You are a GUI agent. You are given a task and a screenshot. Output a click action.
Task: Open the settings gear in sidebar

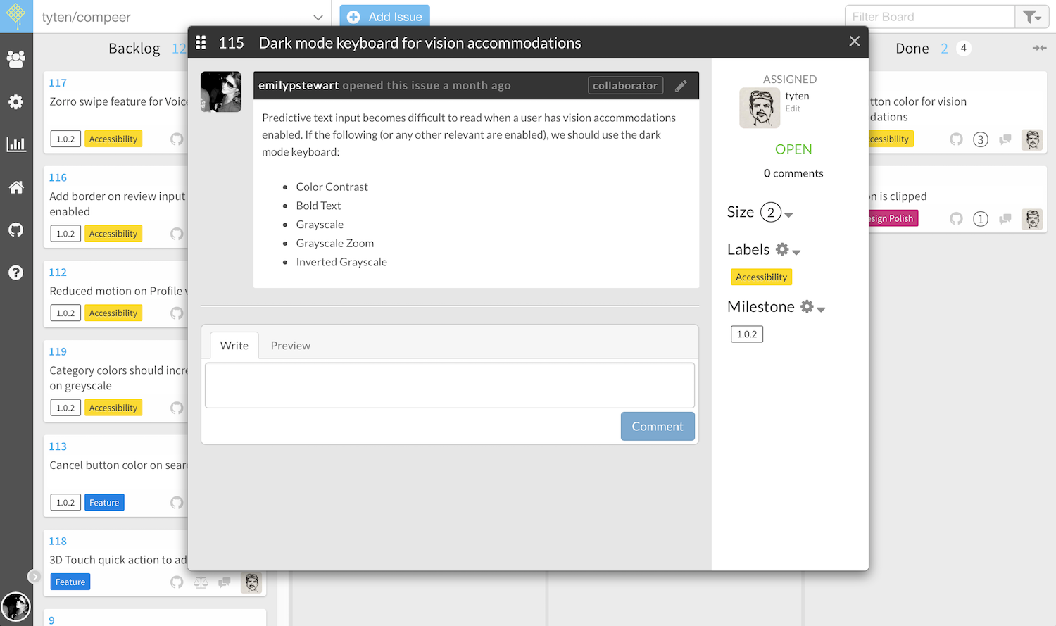(16, 102)
